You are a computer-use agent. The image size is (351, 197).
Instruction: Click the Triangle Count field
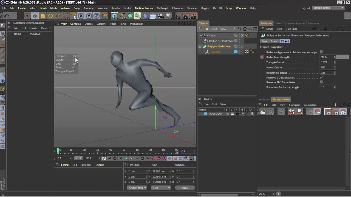click(327, 62)
